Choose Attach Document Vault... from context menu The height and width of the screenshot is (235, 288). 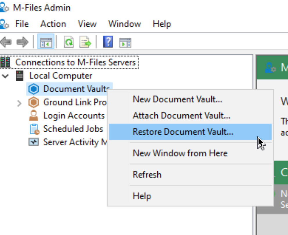click(190, 116)
